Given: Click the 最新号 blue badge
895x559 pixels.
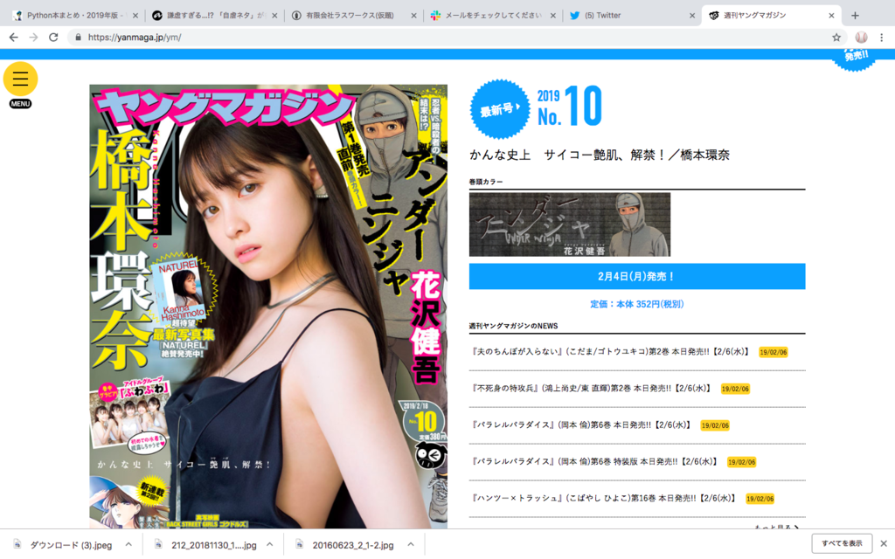Looking at the screenshot, I should point(499,109).
